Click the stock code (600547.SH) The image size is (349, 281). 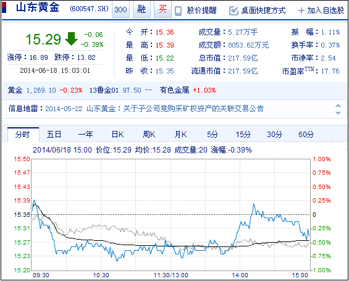(x=89, y=9)
